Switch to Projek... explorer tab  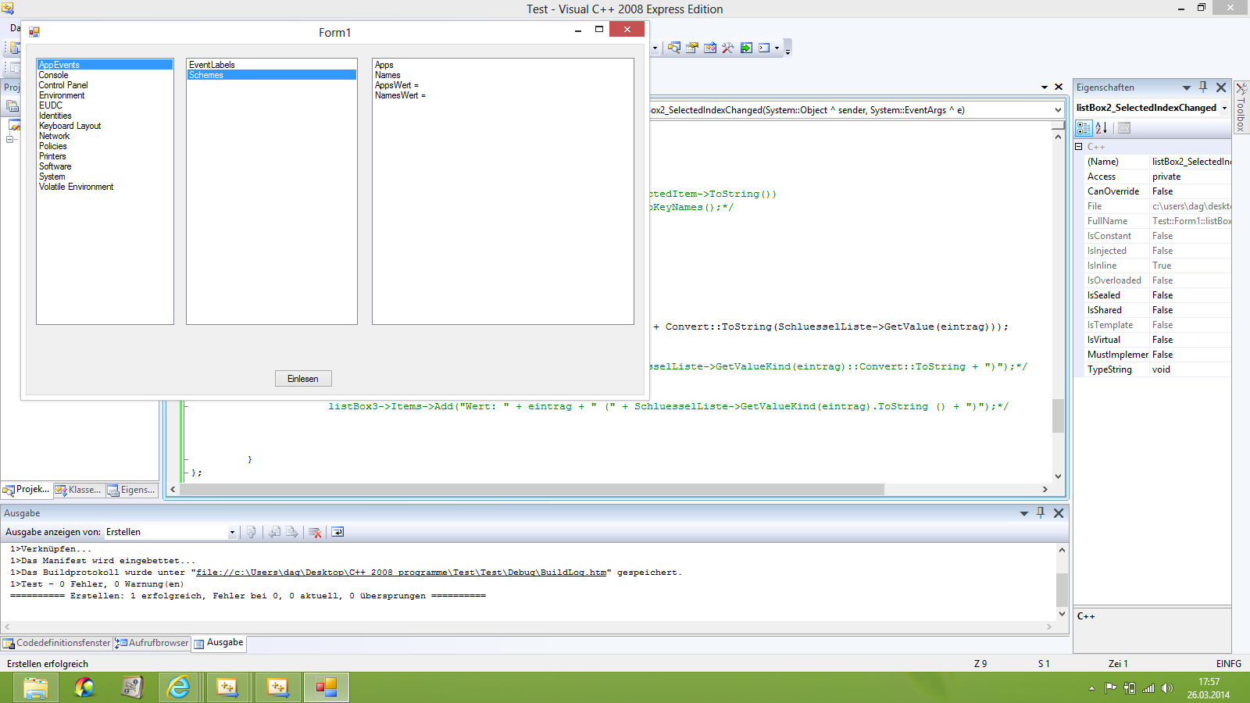point(27,490)
